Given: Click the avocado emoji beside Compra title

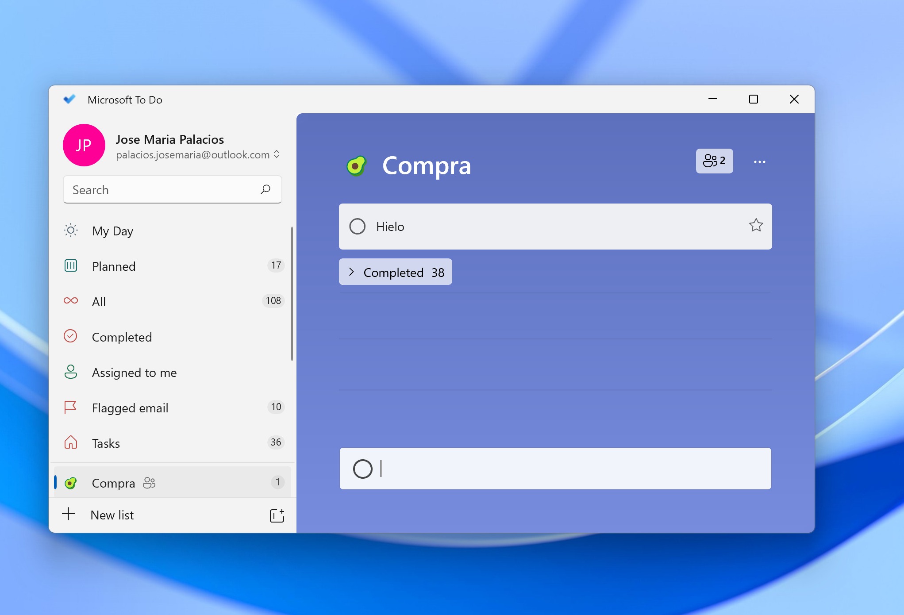Looking at the screenshot, I should click(x=356, y=166).
